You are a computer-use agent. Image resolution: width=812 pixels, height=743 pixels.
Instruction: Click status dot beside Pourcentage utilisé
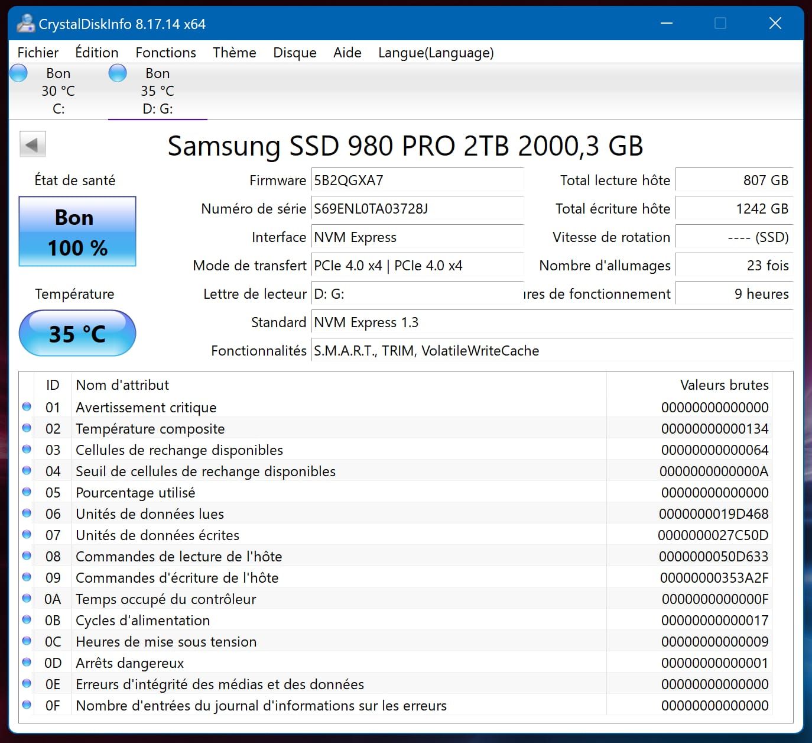click(x=27, y=492)
